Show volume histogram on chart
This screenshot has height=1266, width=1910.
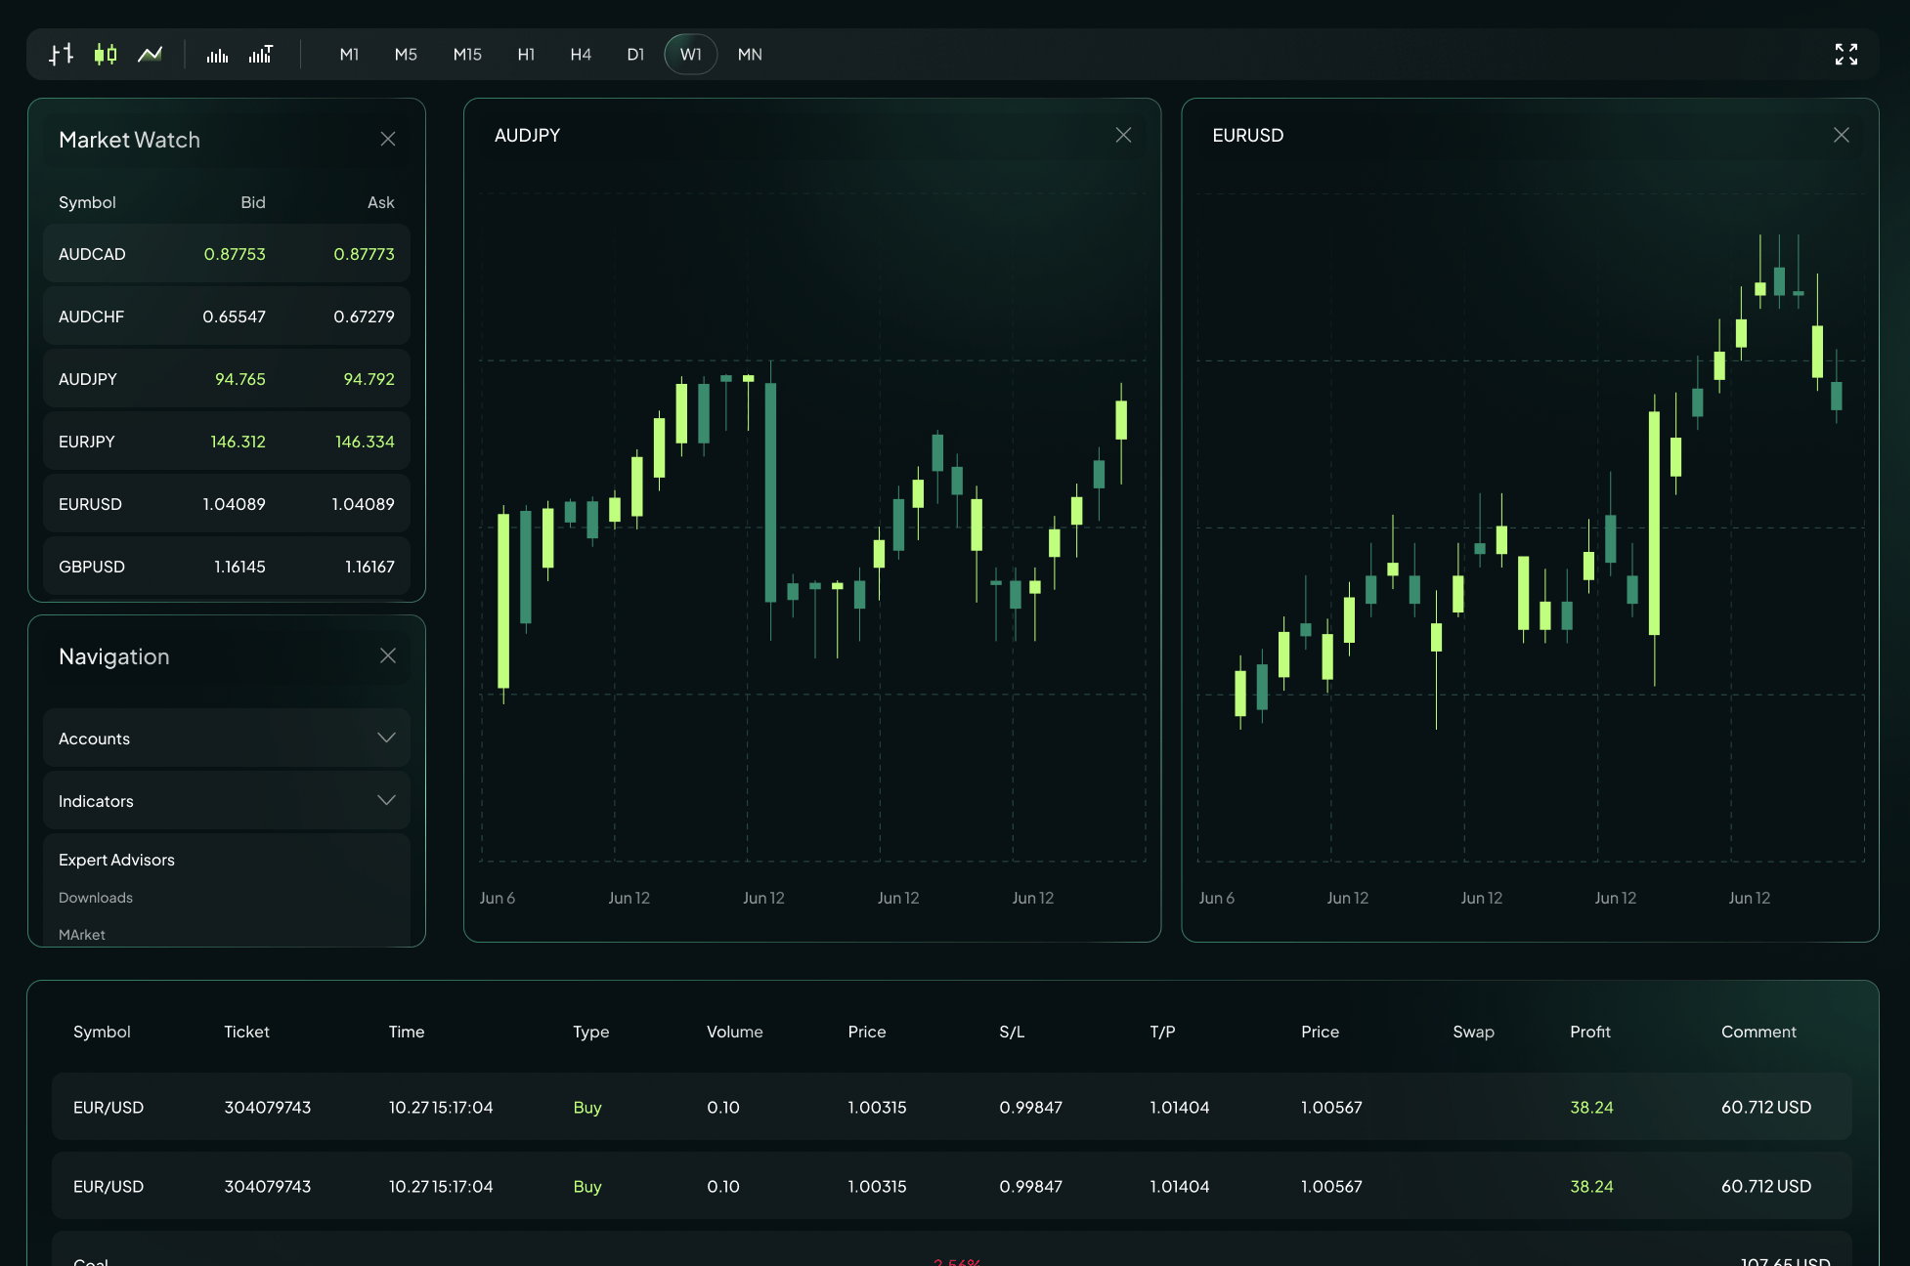(216, 55)
